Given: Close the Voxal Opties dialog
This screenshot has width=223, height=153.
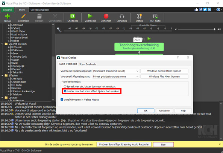Looking at the screenshot, I should tap(188, 57).
